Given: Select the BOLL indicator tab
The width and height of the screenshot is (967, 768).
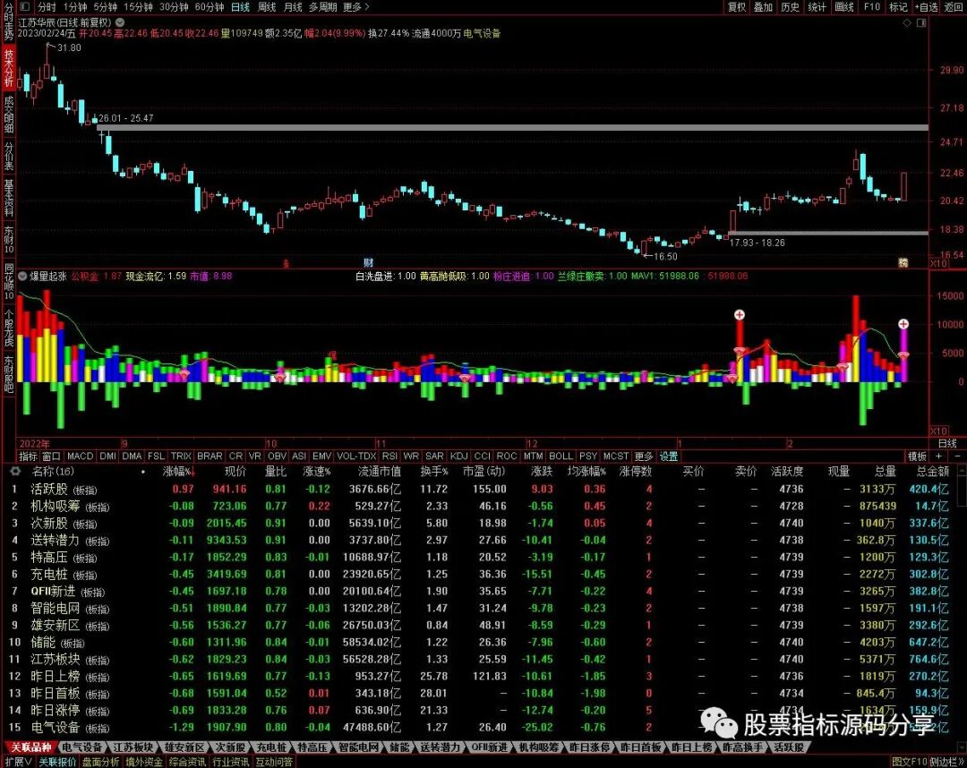Looking at the screenshot, I should point(561,457).
